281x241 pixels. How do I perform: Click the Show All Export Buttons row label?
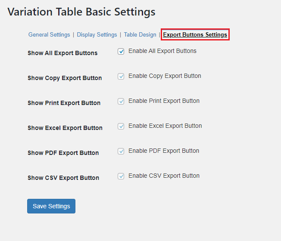click(x=62, y=53)
